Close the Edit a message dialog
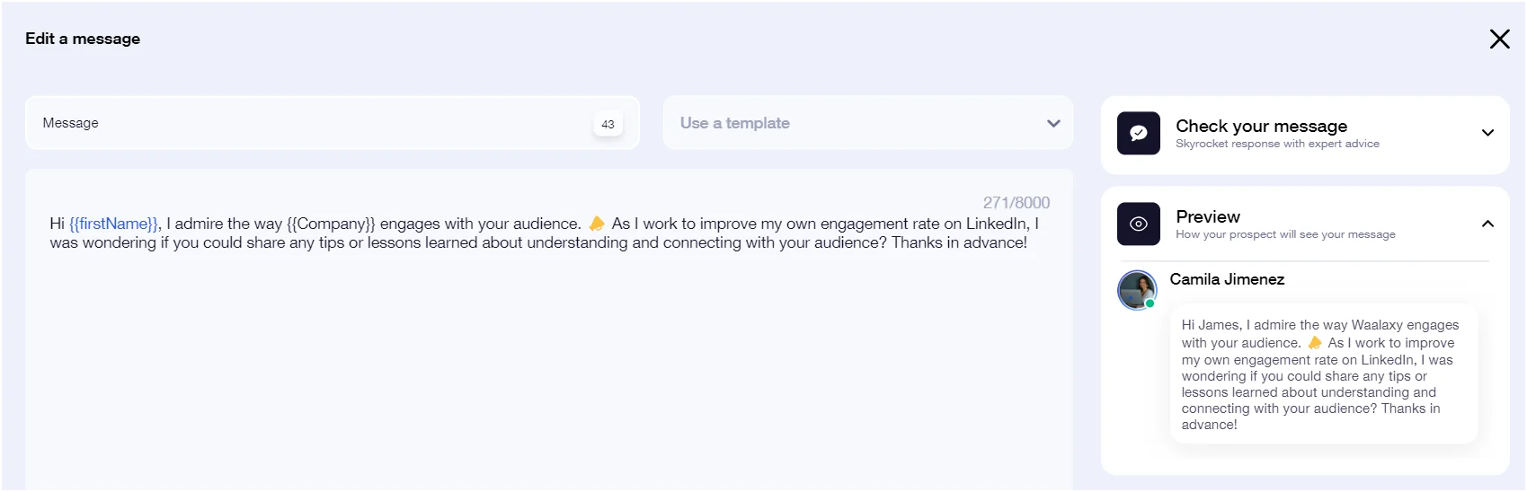 coord(1499,39)
